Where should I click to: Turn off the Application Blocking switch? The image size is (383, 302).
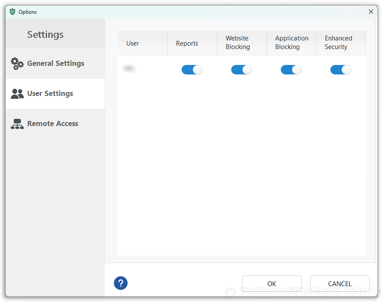[x=291, y=70]
